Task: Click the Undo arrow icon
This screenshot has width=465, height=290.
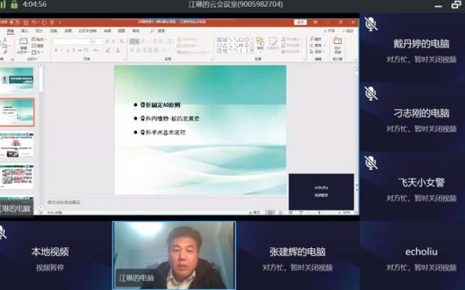Action: pyautogui.click(x=34, y=22)
